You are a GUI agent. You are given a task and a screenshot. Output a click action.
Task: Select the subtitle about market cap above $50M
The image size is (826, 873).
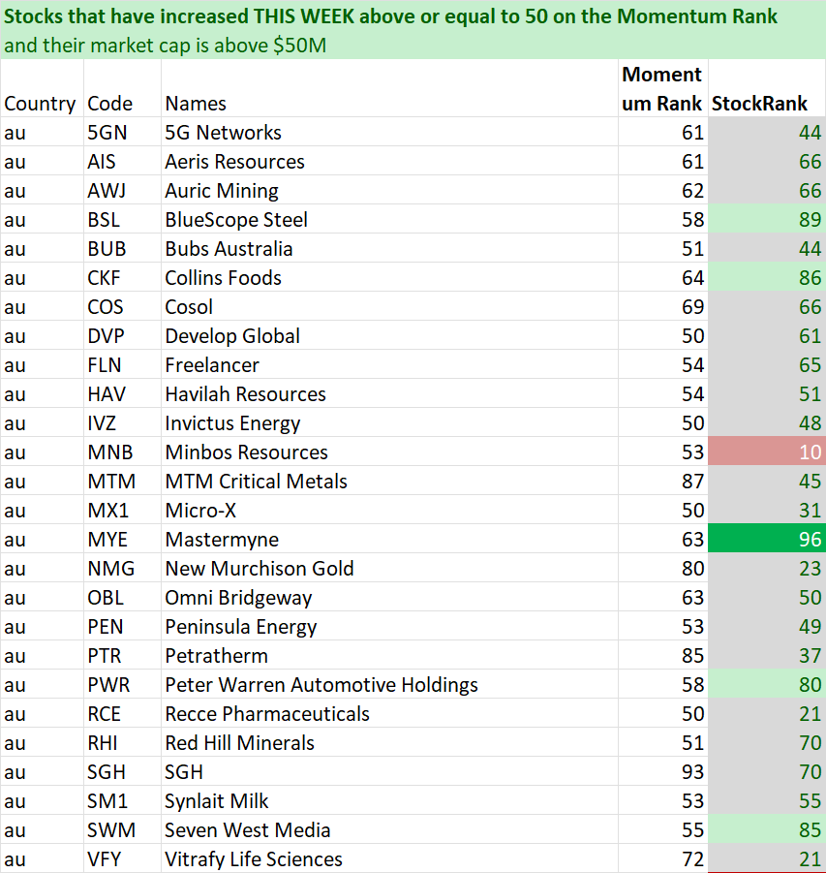point(165,46)
